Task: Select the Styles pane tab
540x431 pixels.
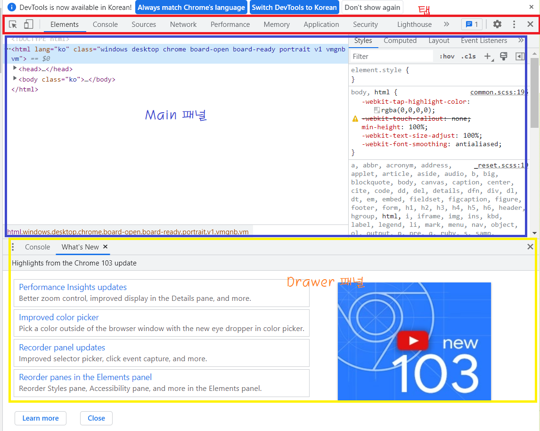Action: click(363, 41)
